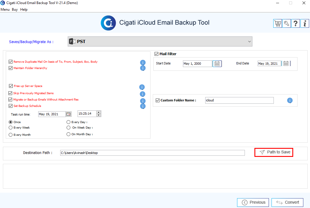This screenshot has width=310, height=208.
Task: Show info for Set Backup Schedule
Action: coord(143,106)
